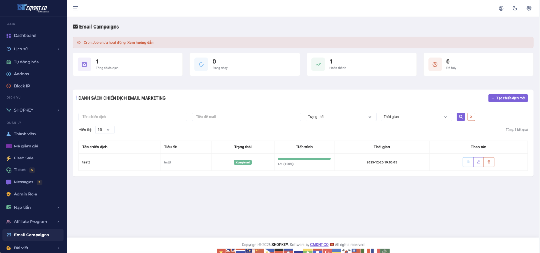Select the Vietnam flag language
540x253 pixels.
pos(221,251)
